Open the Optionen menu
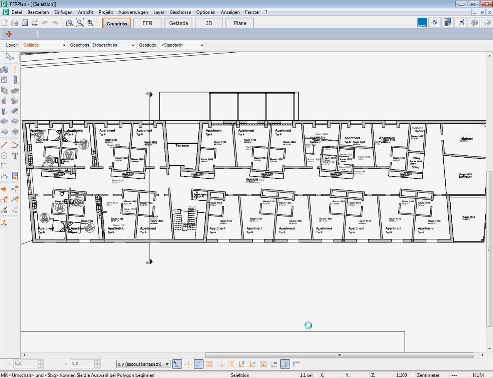This screenshot has width=493, height=378. 206,12
